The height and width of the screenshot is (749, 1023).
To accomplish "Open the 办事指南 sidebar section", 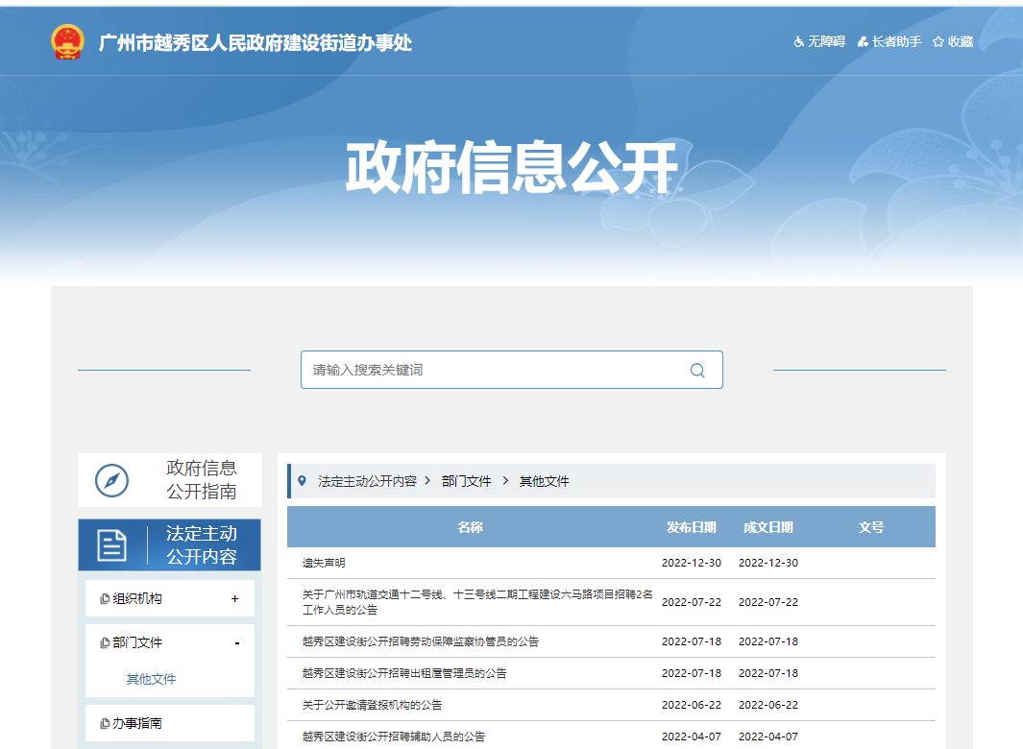I will tap(137, 723).
